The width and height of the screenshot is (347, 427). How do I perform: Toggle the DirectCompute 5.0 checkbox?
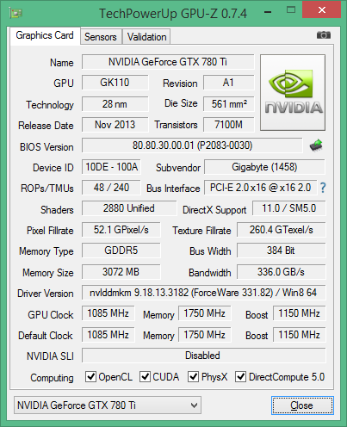(240, 376)
